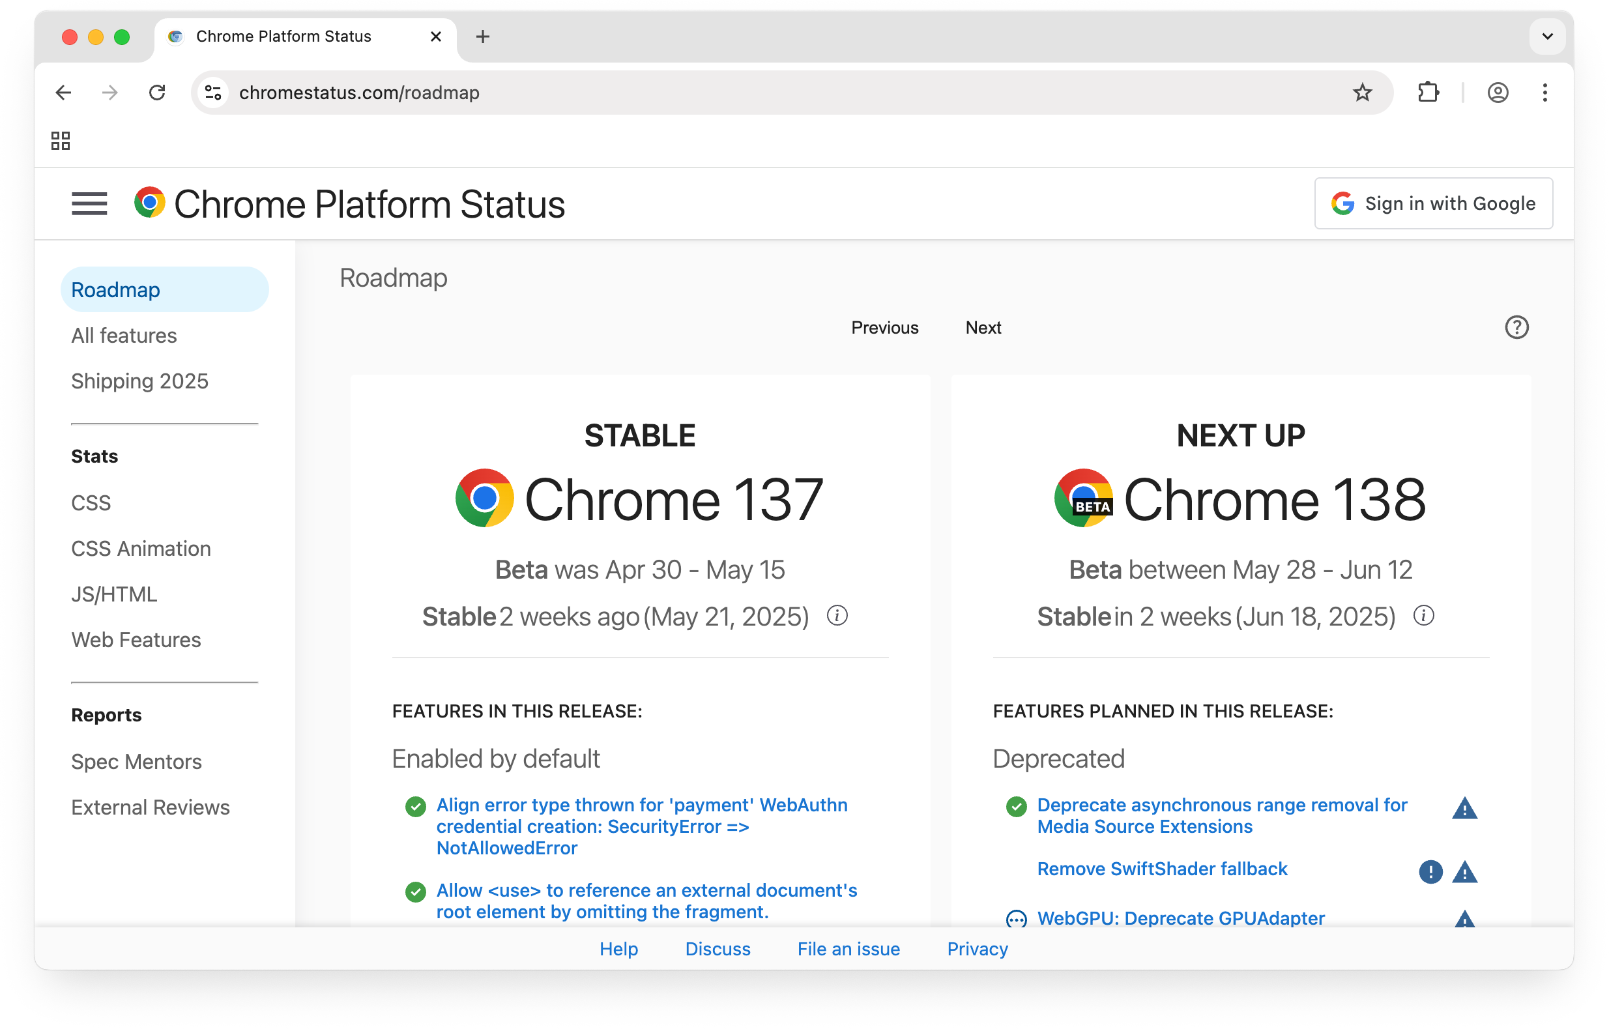
Task: Click the Next milestone button
Action: (x=983, y=327)
